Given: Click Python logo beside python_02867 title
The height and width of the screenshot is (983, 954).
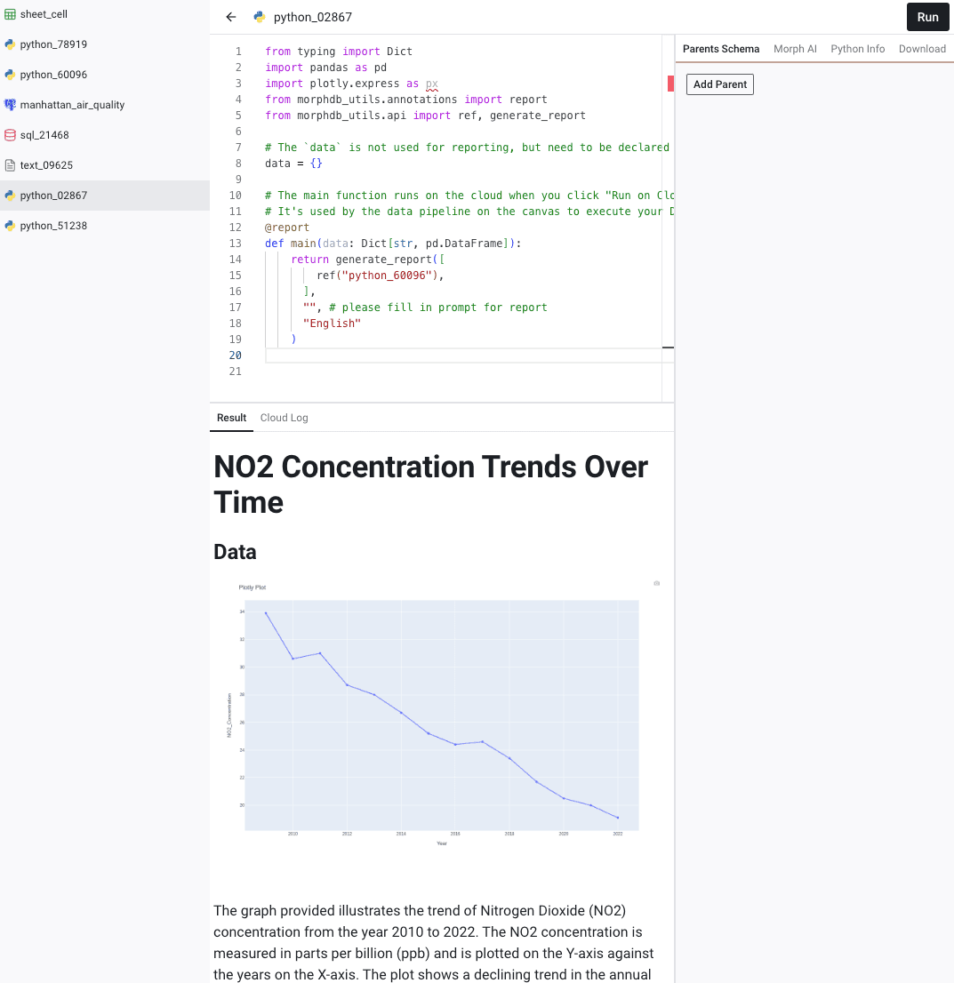Looking at the screenshot, I should tap(259, 17).
